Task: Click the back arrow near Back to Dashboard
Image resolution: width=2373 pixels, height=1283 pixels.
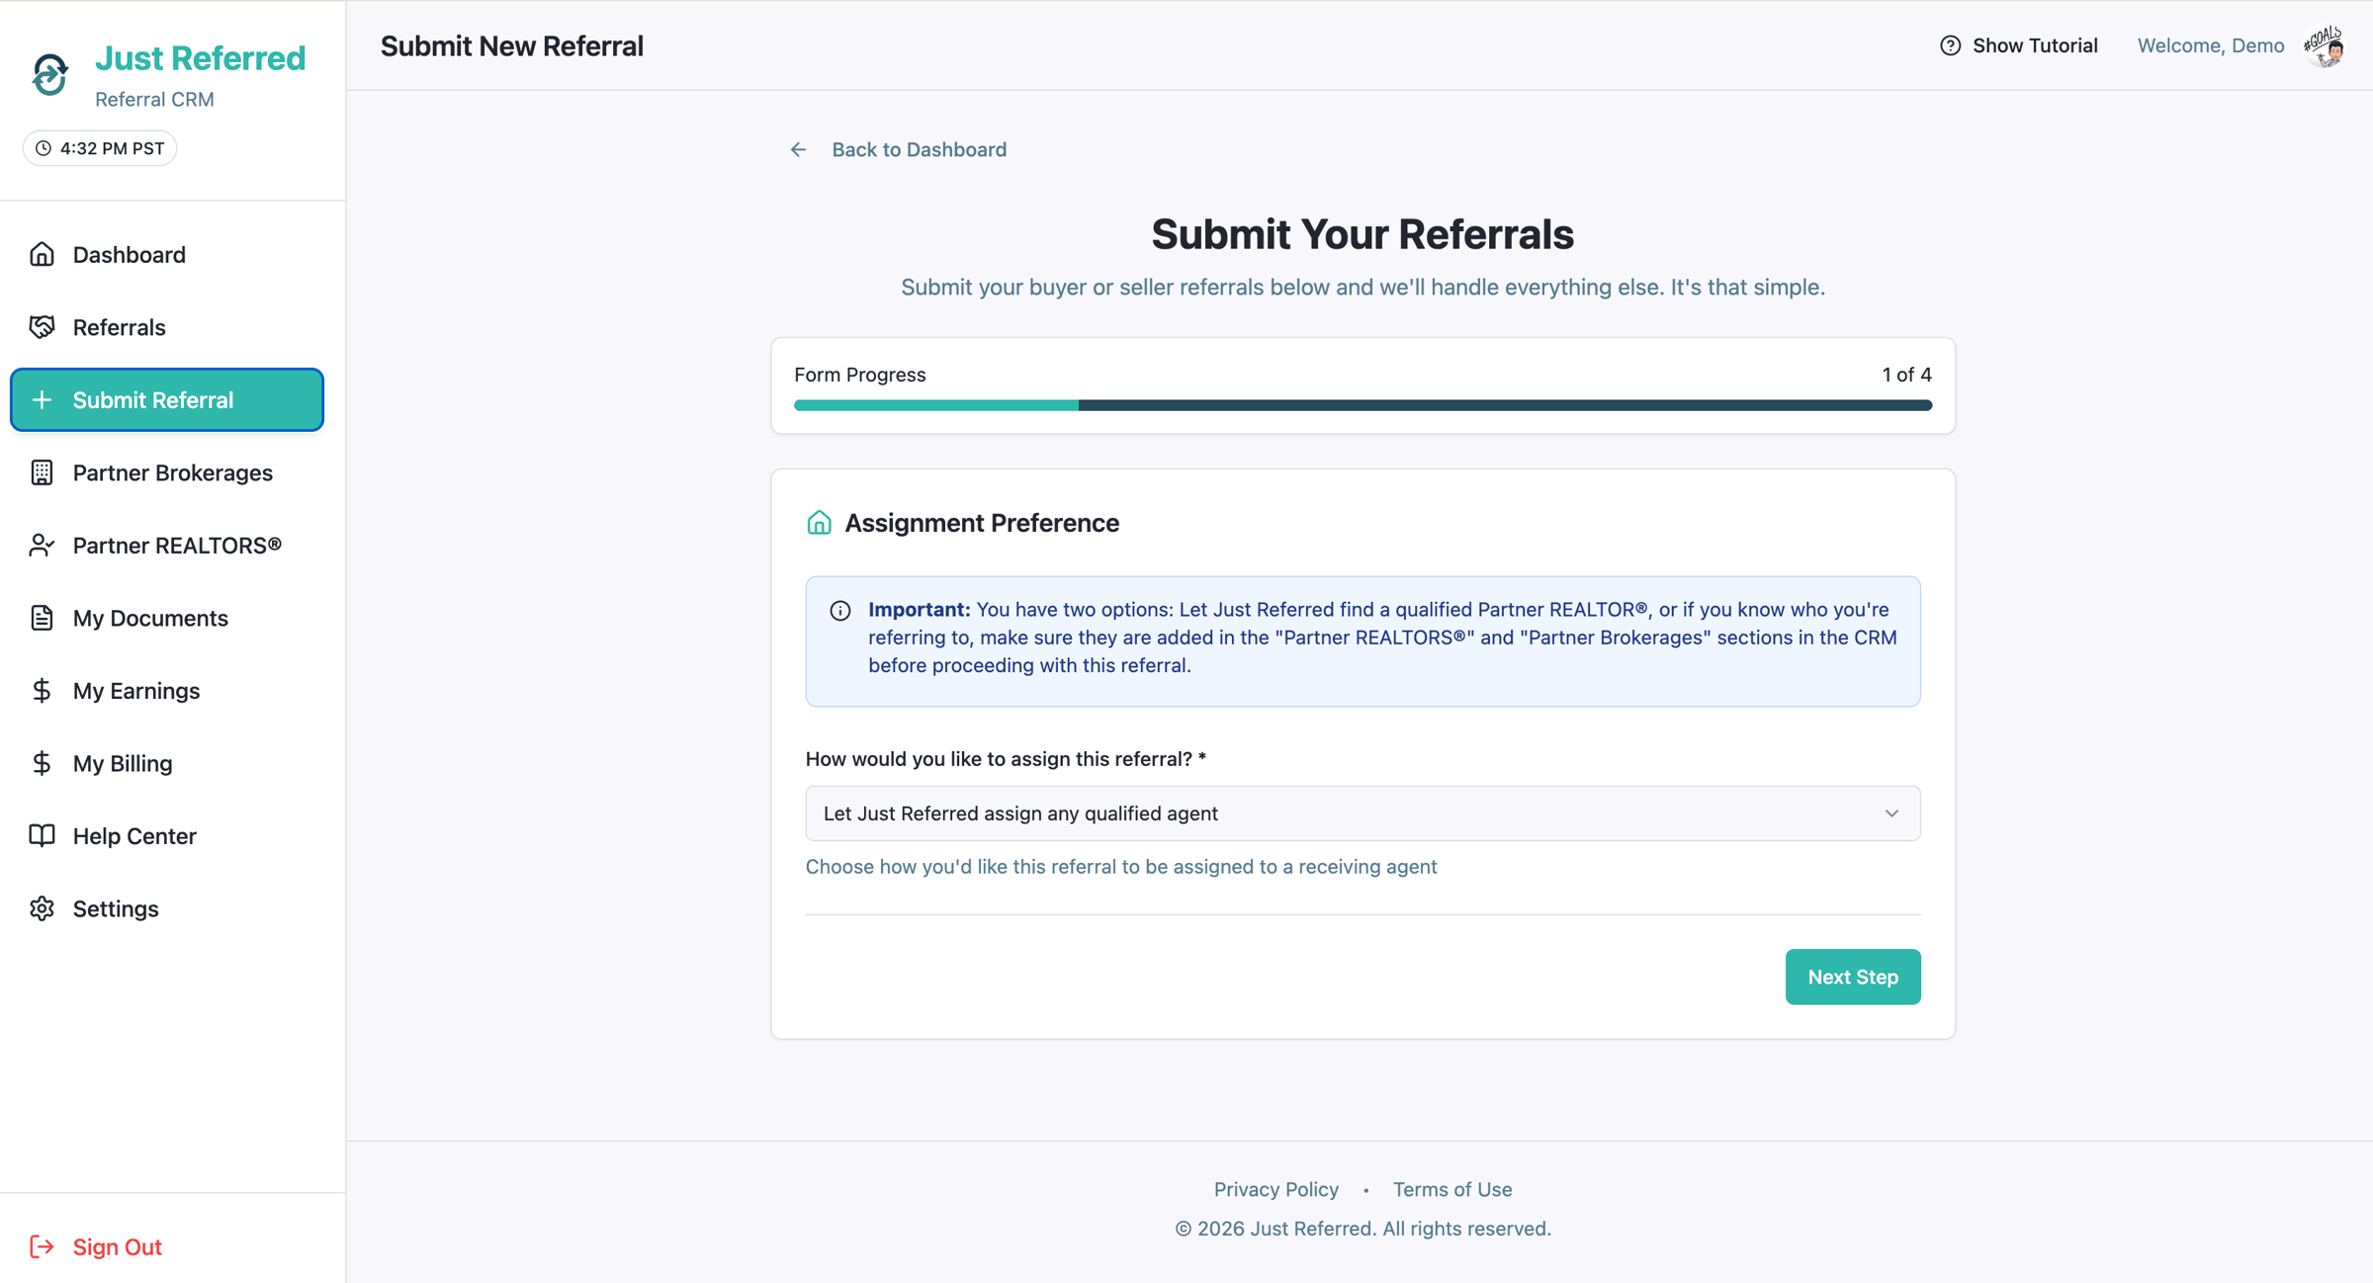Action: (799, 149)
